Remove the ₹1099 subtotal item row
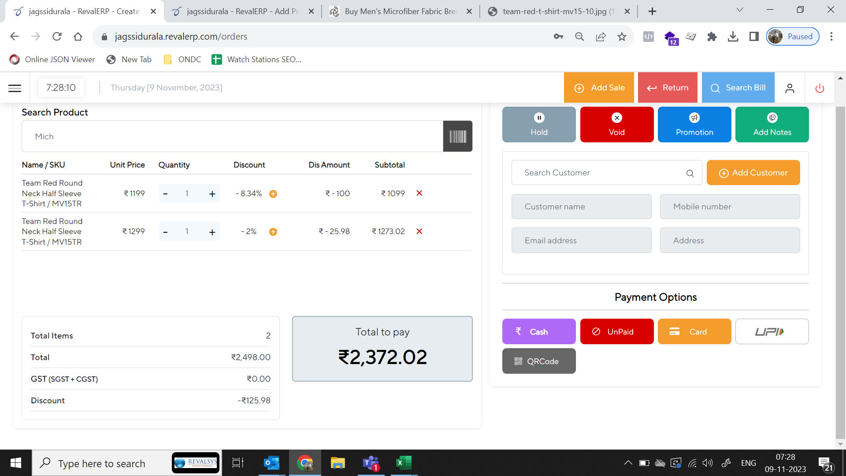846x476 pixels. 419,193
